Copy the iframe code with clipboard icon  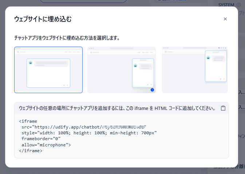223,108
